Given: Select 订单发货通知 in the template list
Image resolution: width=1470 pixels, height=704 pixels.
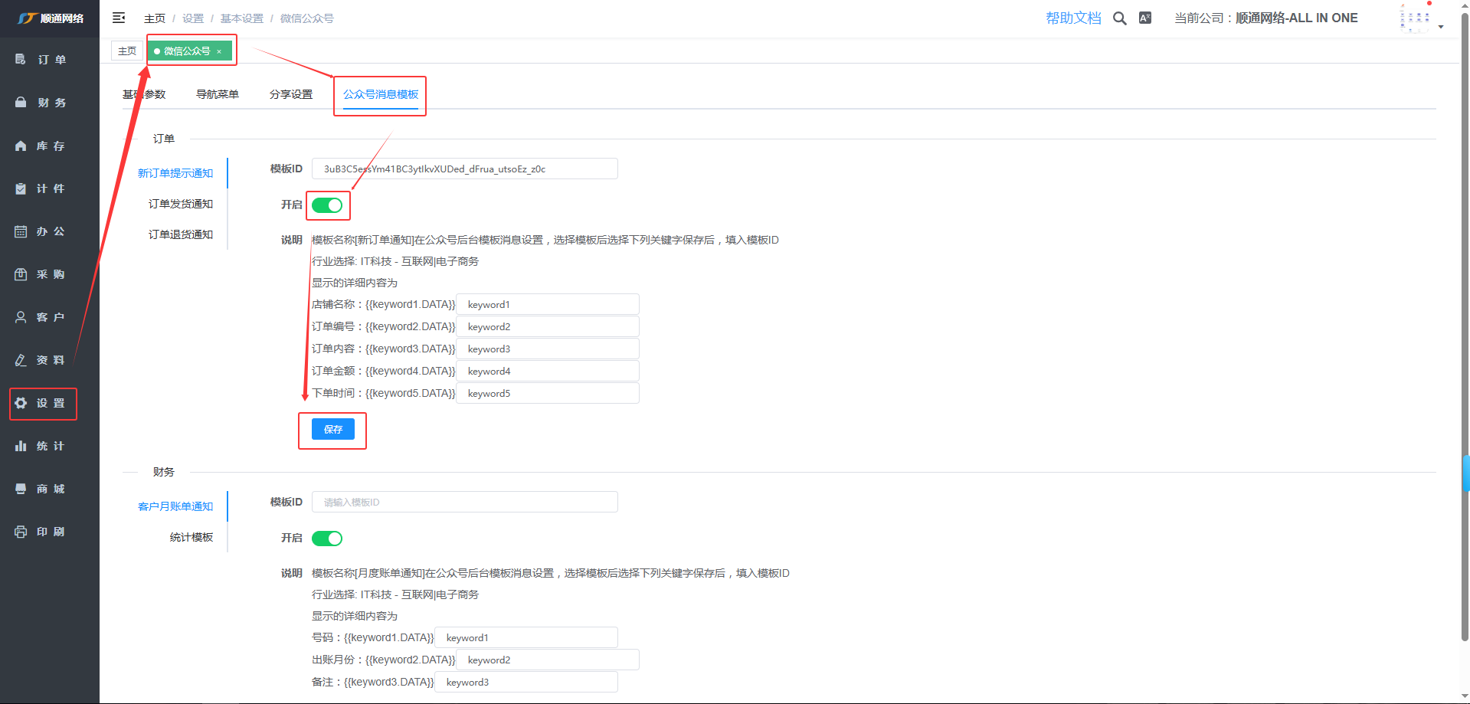Looking at the screenshot, I should click(x=181, y=204).
